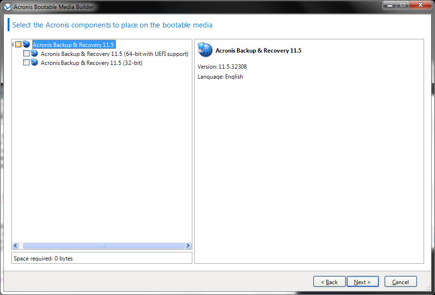
Task: Click the component tree horizontal scrollbar thumb
Action: [x=104, y=245]
